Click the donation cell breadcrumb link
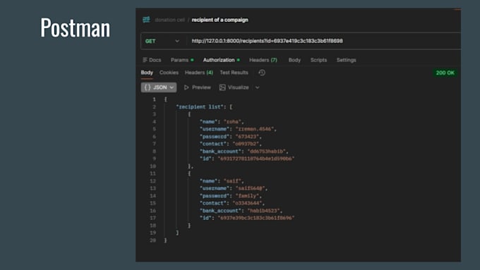Screen dimensions: 480x270 pyautogui.click(x=170, y=20)
